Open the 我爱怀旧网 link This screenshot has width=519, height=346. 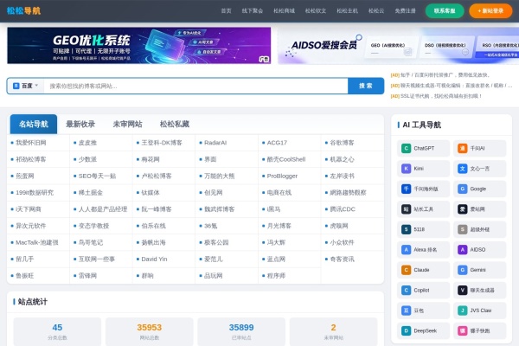click(31, 143)
